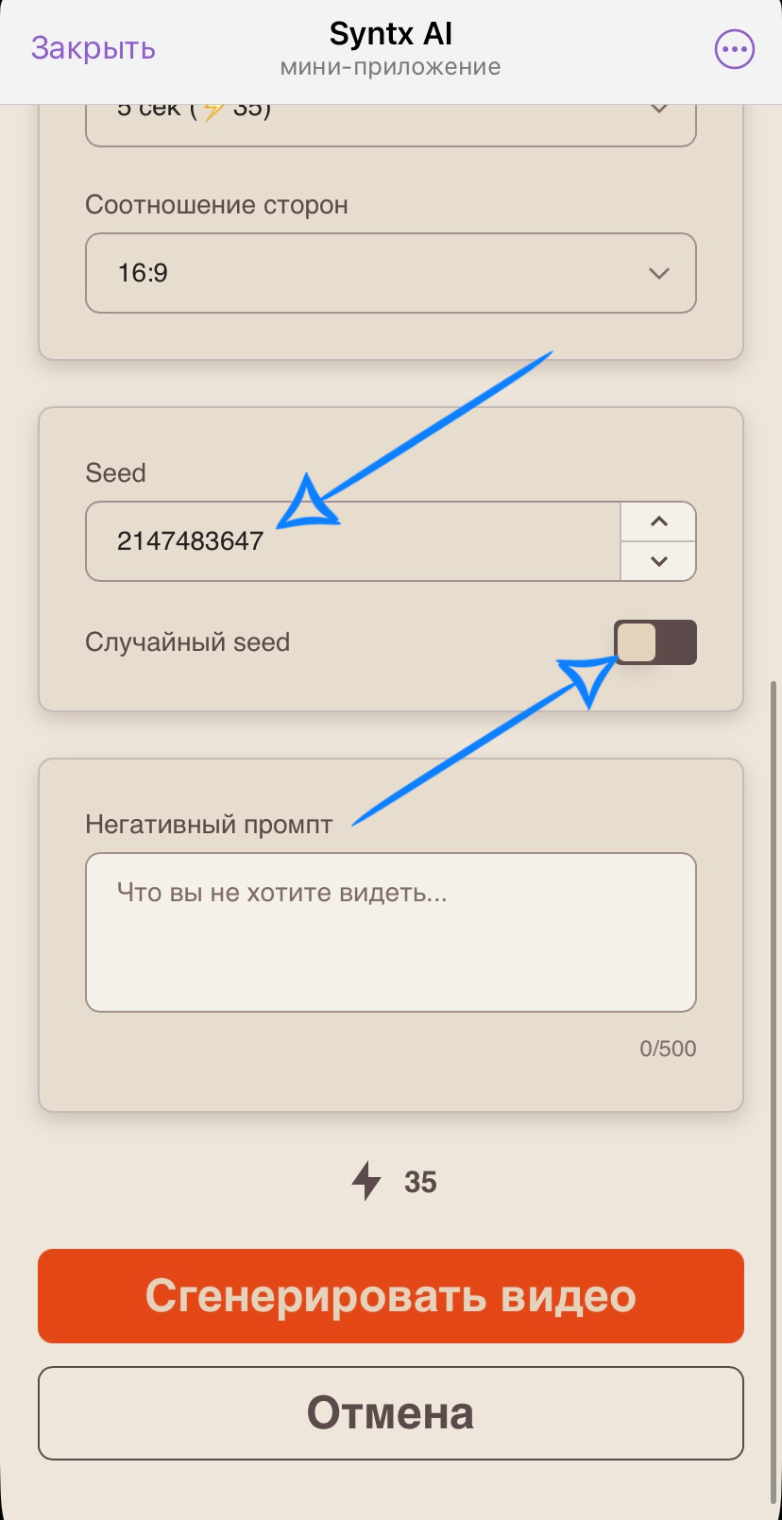The height and width of the screenshot is (1520, 782).
Task: Click the Негативный промпт text area
Action: pos(390,931)
